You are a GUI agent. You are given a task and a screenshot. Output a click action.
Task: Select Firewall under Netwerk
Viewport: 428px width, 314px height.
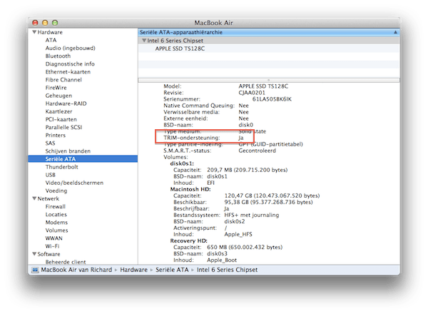click(56, 206)
